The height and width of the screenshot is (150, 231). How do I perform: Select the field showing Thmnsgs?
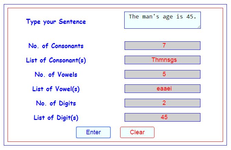tap(162, 60)
